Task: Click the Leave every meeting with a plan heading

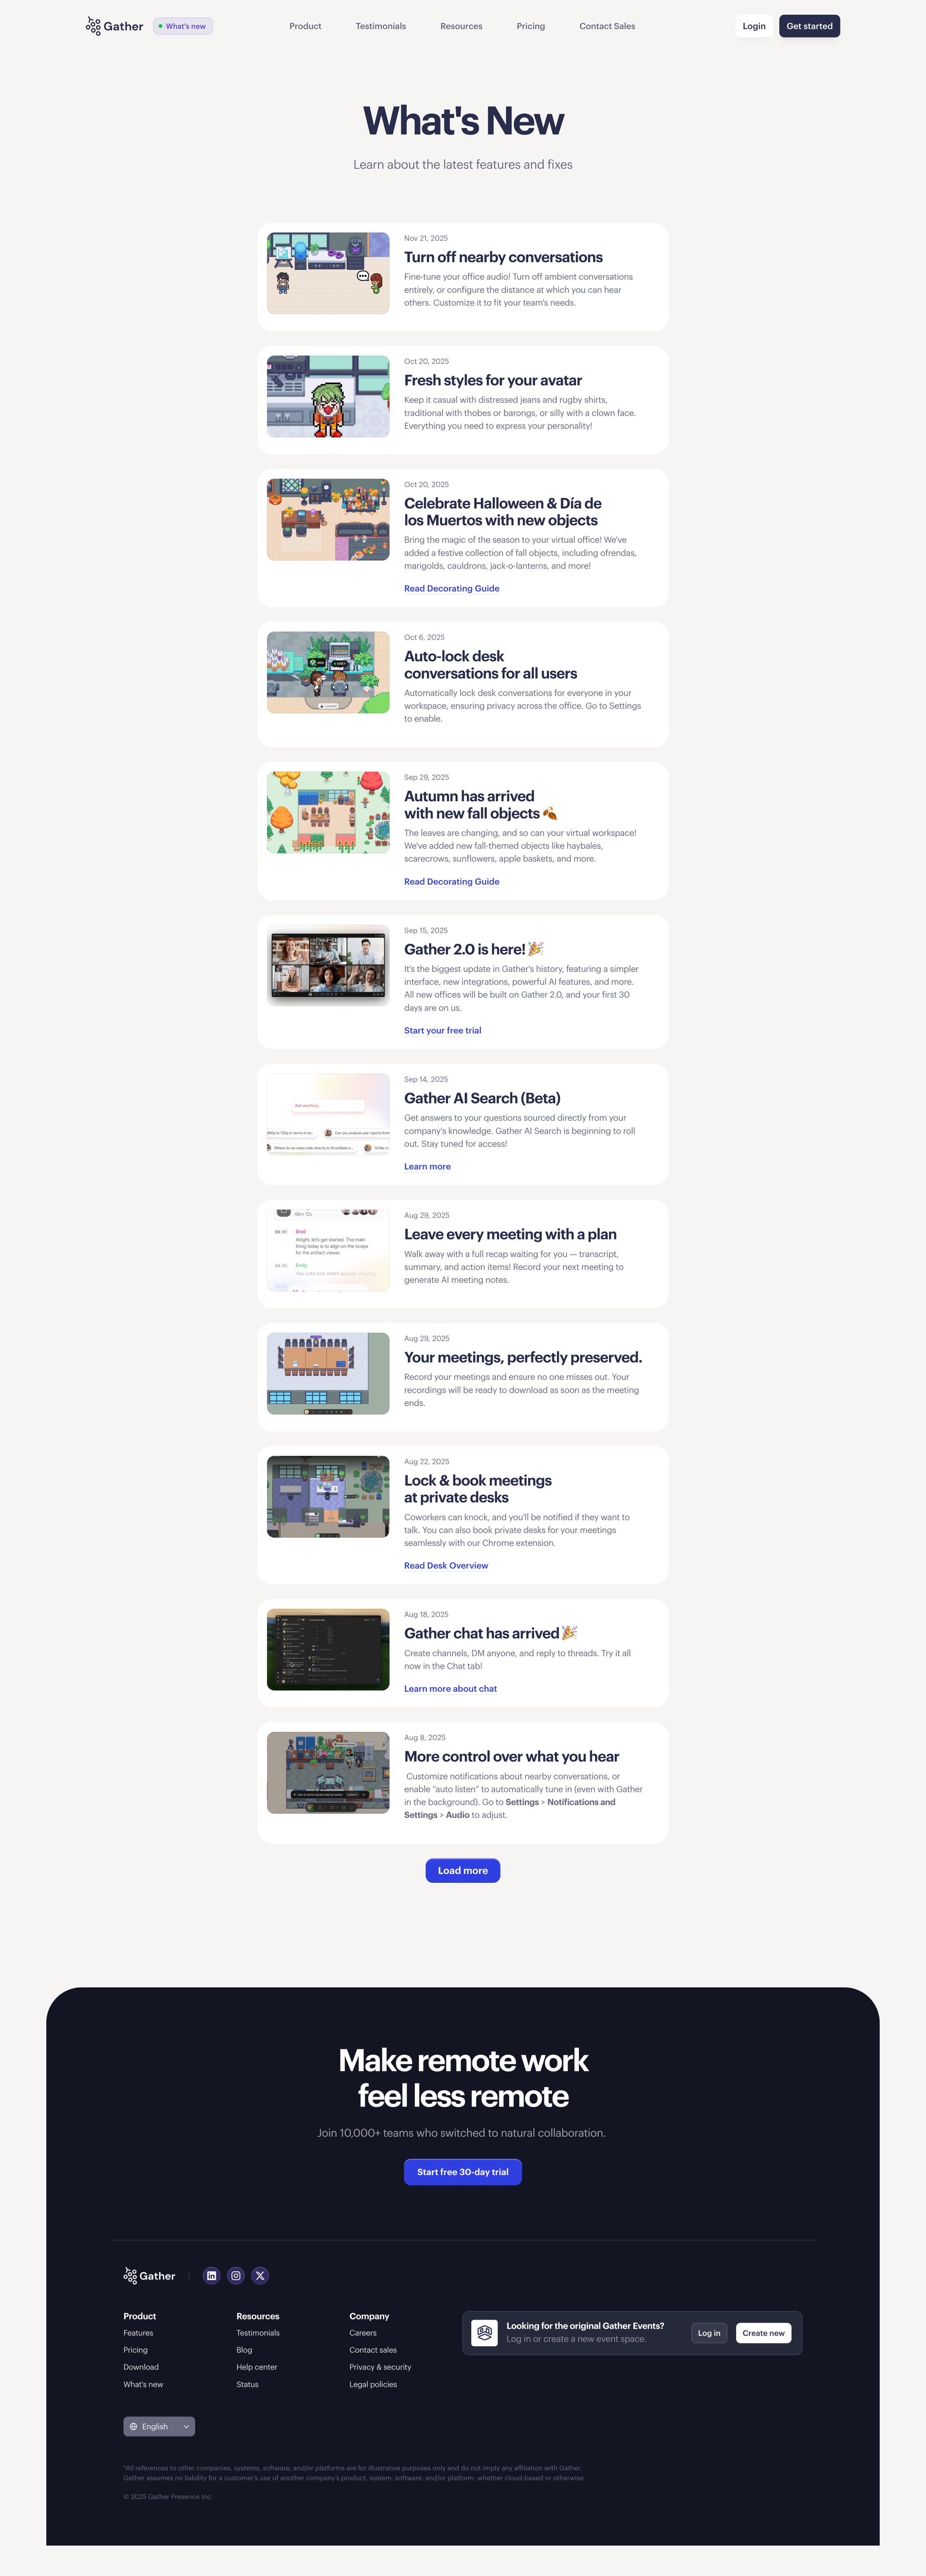Action: click(510, 1234)
